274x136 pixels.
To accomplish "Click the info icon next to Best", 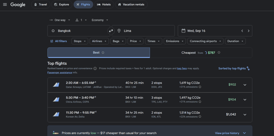I will [103, 53].
